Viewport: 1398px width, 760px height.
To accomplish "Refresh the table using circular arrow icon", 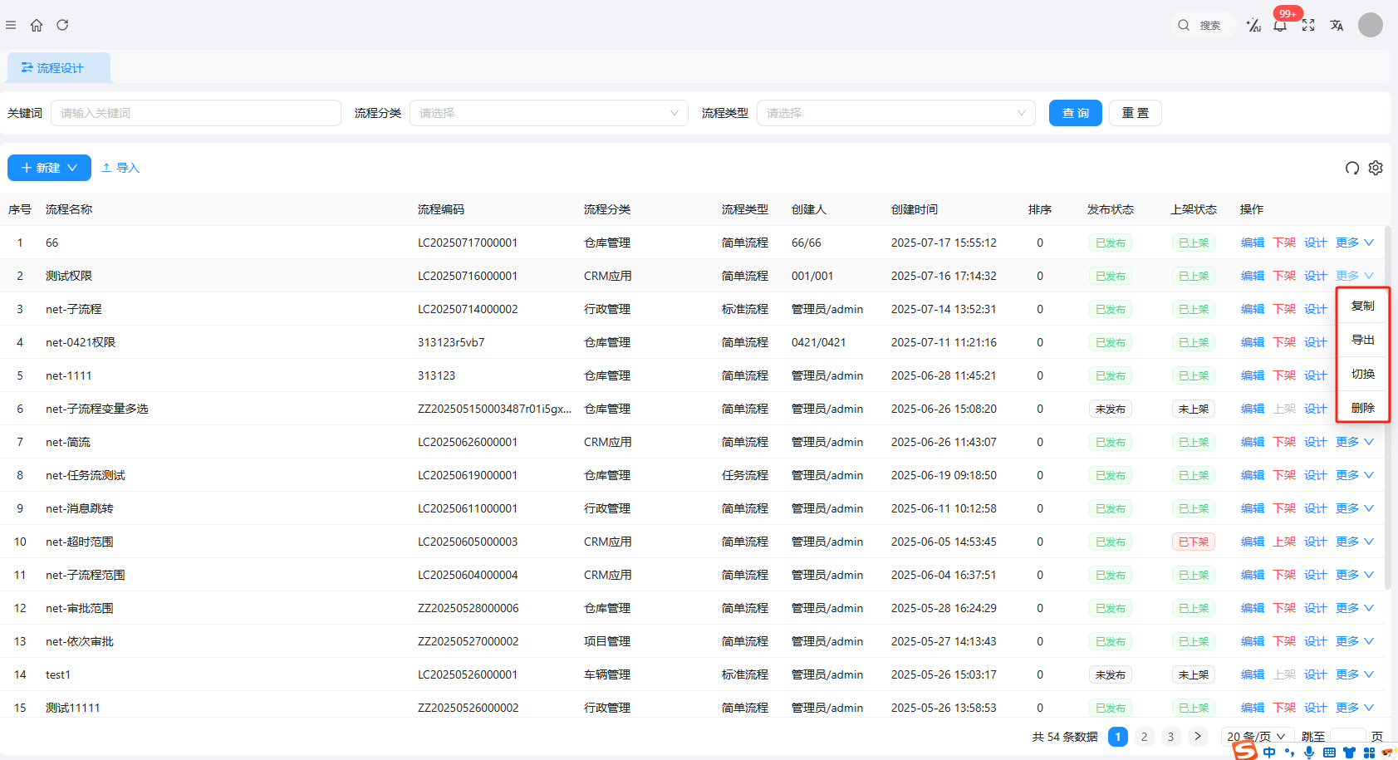I will [1351, 168].
